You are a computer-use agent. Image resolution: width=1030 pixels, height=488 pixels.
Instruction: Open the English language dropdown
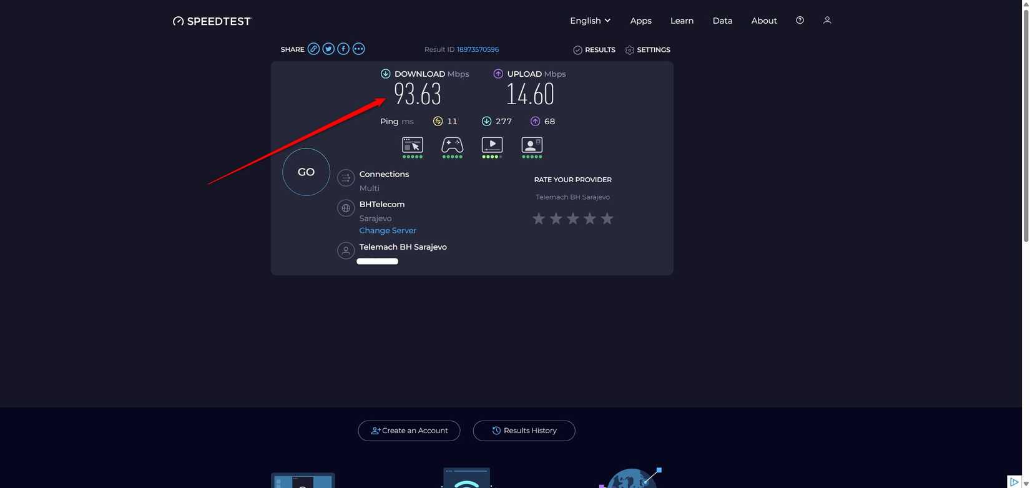[590, 21]
